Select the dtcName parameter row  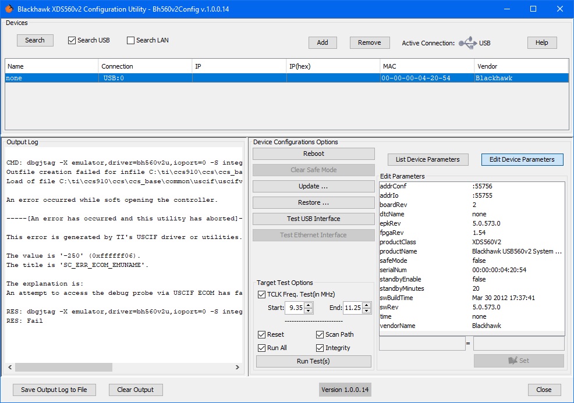point(472,215)
